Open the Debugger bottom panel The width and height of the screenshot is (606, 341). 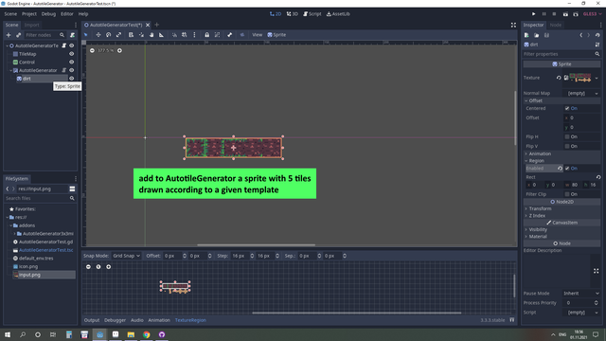click(115, 320)
